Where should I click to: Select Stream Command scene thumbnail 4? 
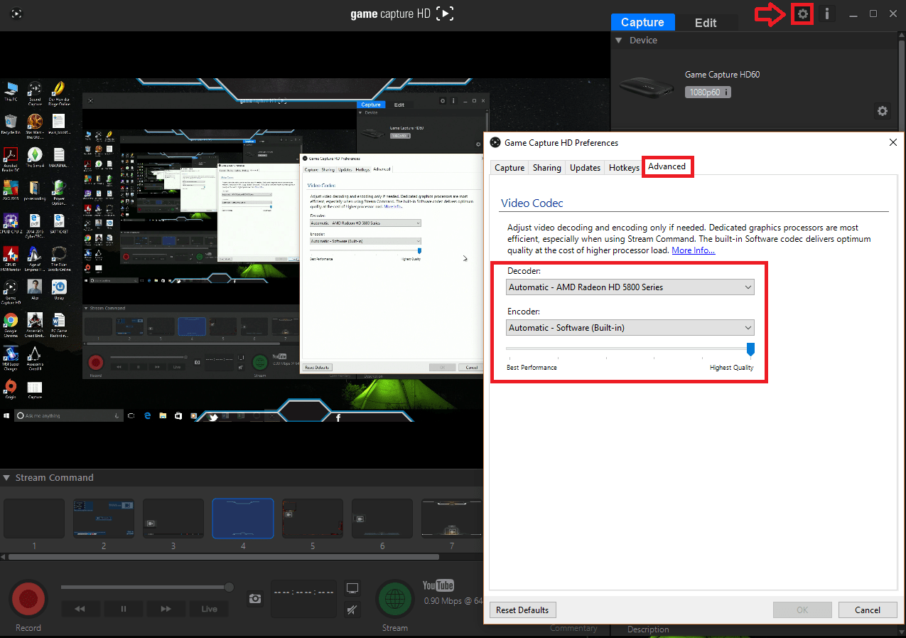(242, 518)
